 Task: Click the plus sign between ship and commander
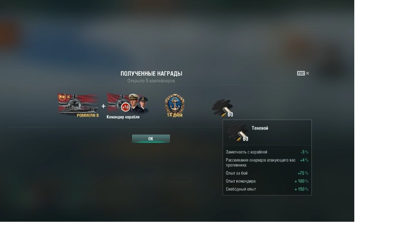[103, 106]
